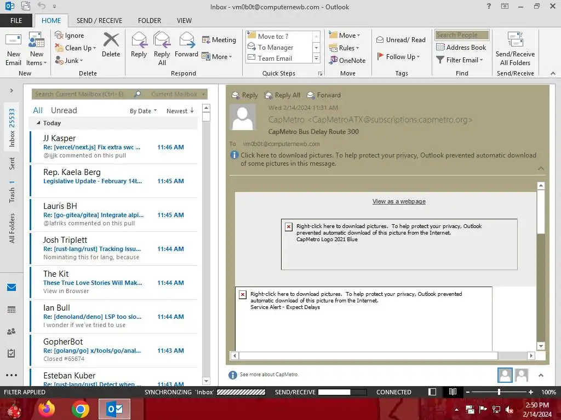Open the Address Book
This screenshot has width=561, height=420.
(x=461, y=47)
